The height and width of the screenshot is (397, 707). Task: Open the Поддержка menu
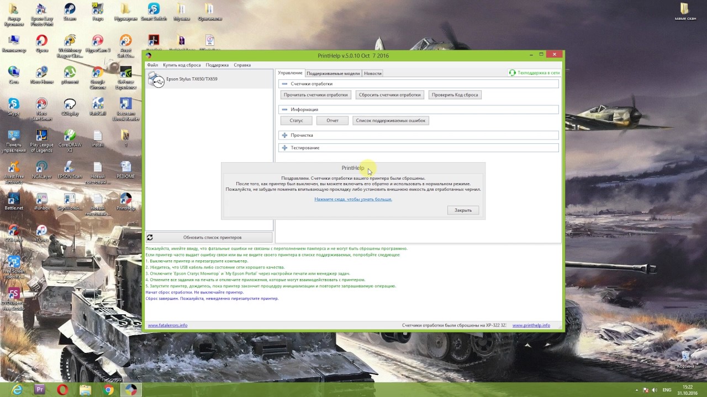[217, 65]
